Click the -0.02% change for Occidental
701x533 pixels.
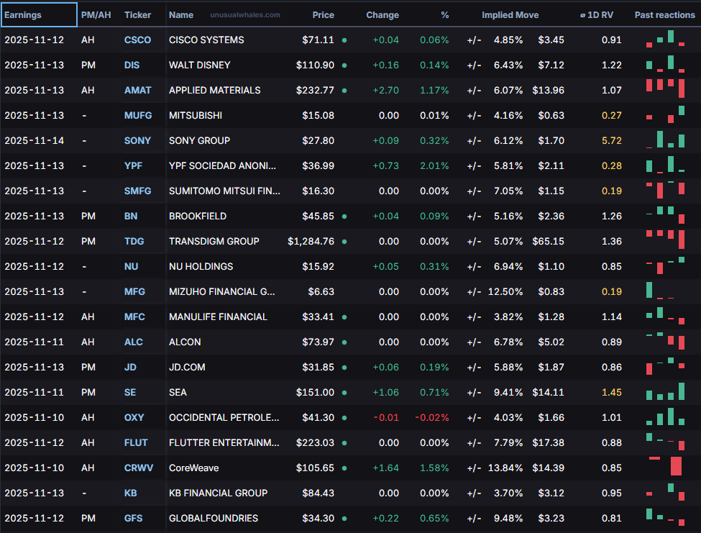[x=432, y=418]
